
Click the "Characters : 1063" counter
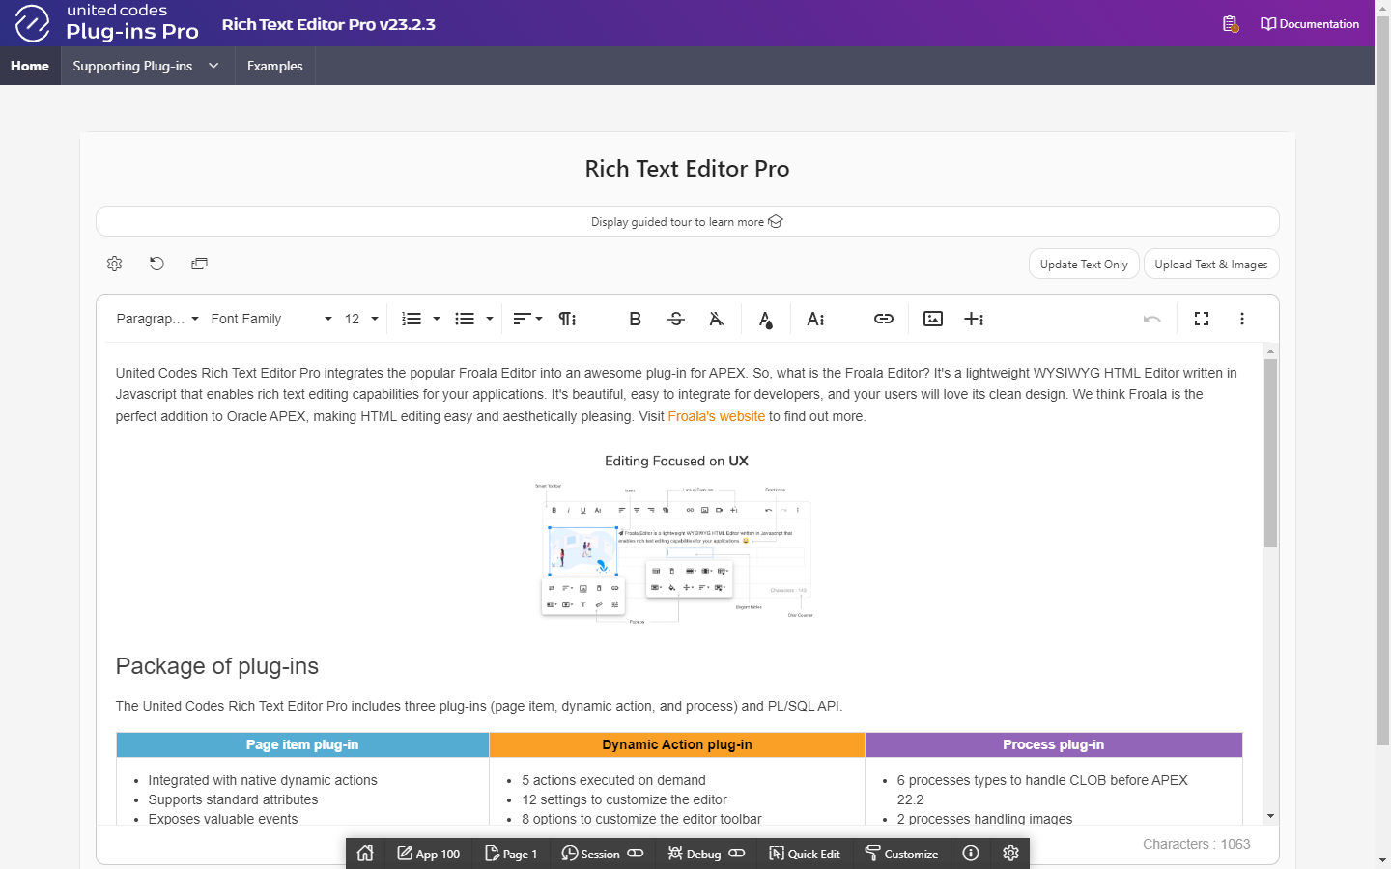coord(1197,844)
